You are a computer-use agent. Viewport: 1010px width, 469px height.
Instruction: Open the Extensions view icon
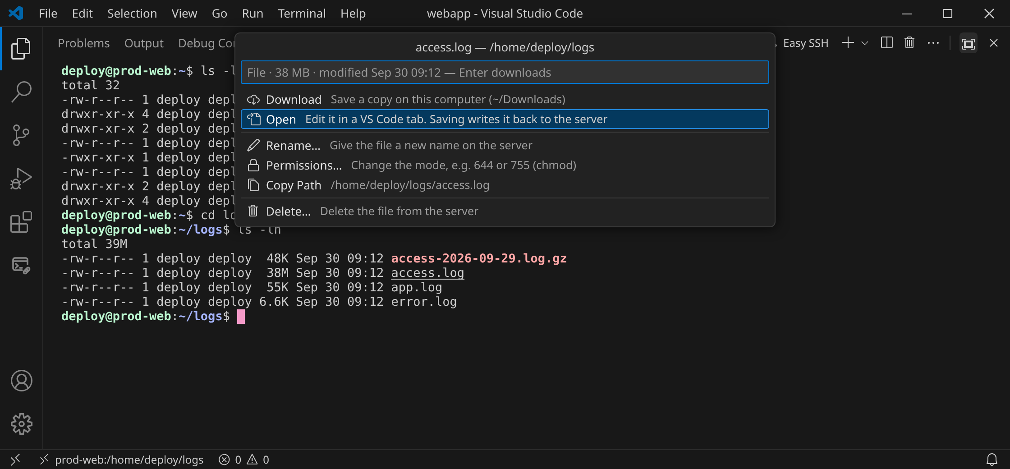click(21, 221)
